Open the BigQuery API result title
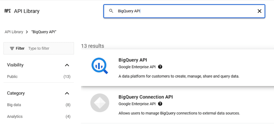 [133, 60]
